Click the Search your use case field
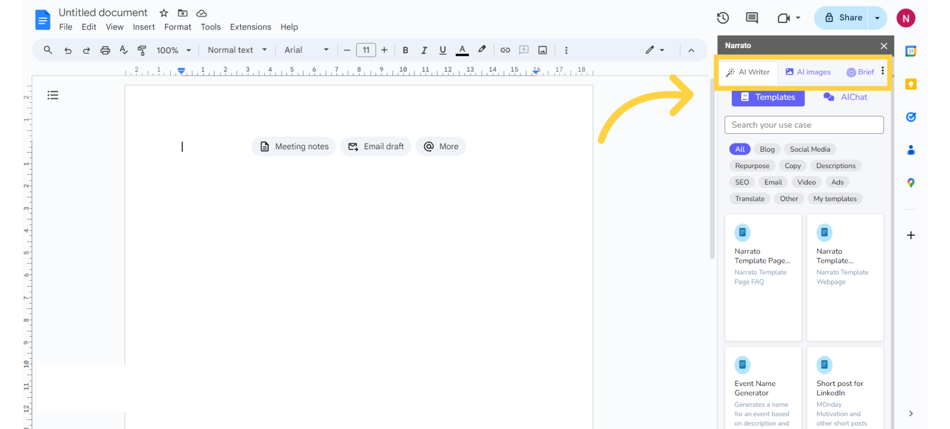Viewport: 950px width, 429px height. coord(804,125)
